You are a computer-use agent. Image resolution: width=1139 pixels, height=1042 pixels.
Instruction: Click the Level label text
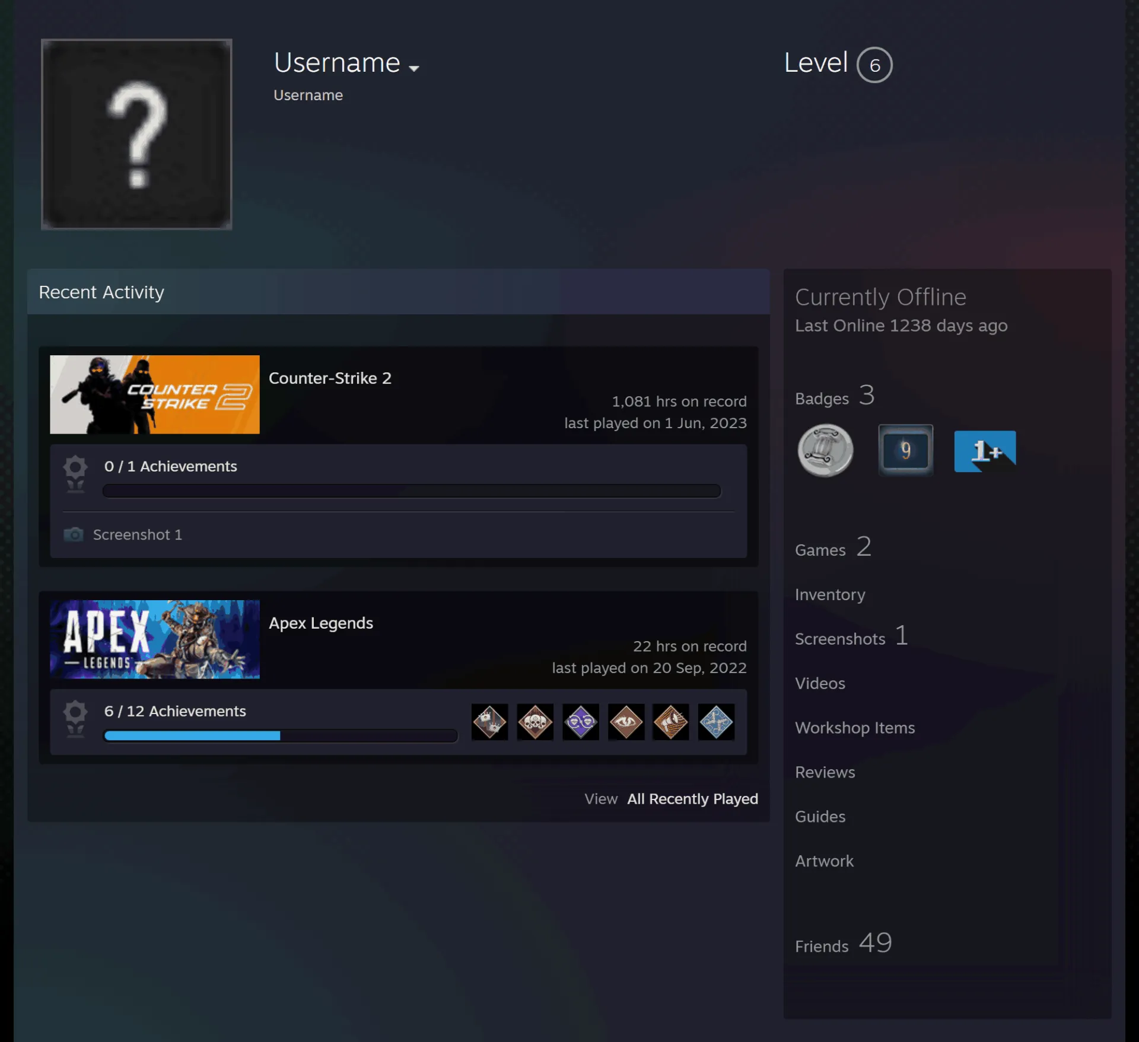pos(816,63)
